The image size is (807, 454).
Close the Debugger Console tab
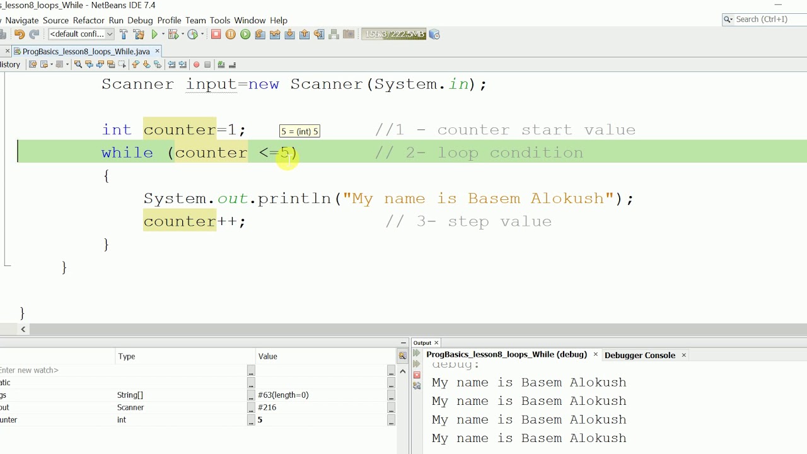tap(683, 355)
